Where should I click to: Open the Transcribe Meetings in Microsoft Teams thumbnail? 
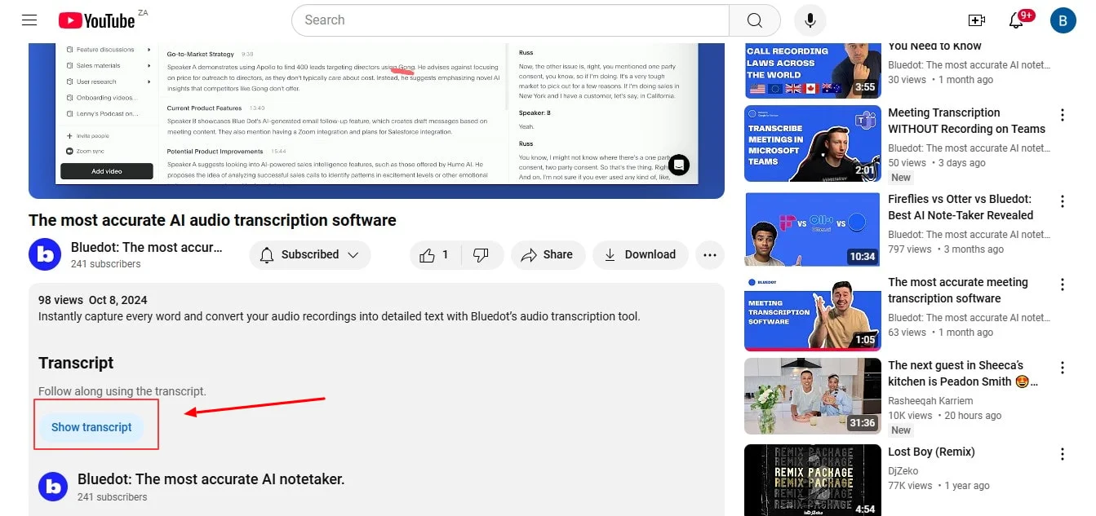click(x=813, y=143)
